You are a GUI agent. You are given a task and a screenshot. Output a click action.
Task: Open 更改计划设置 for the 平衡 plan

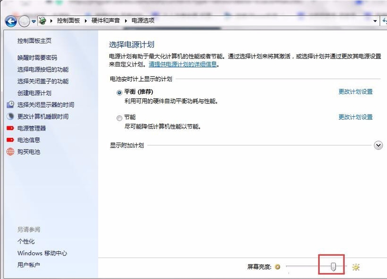click(x=355, y=92)
